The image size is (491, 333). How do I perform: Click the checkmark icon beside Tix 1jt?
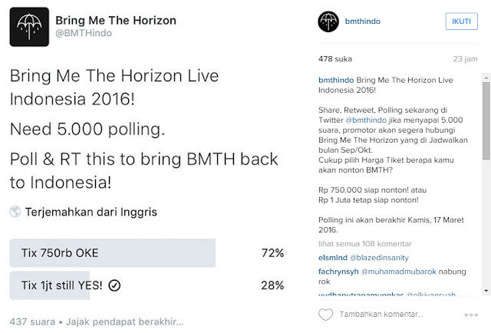click(x=114, y=285)
